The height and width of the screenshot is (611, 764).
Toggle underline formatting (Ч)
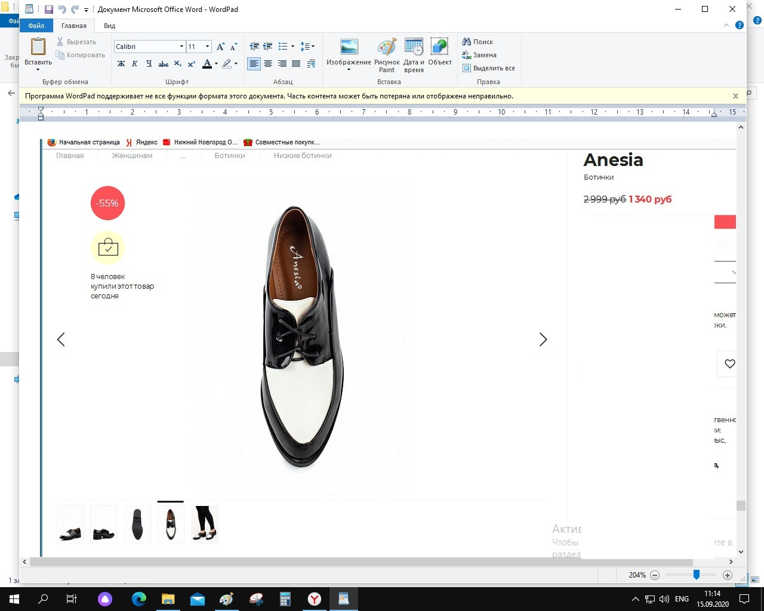point(149,64)
